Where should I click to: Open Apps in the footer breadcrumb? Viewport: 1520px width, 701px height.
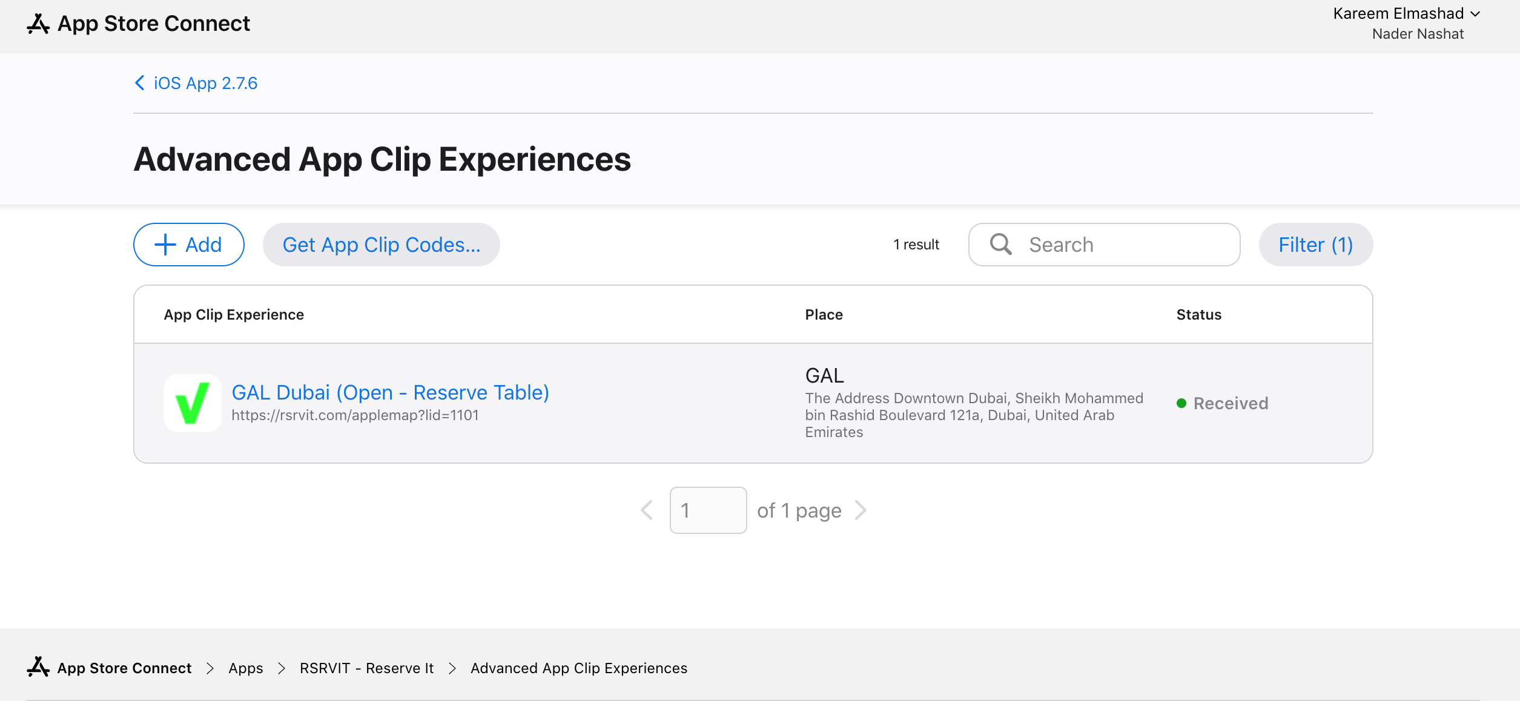point(246,668)
